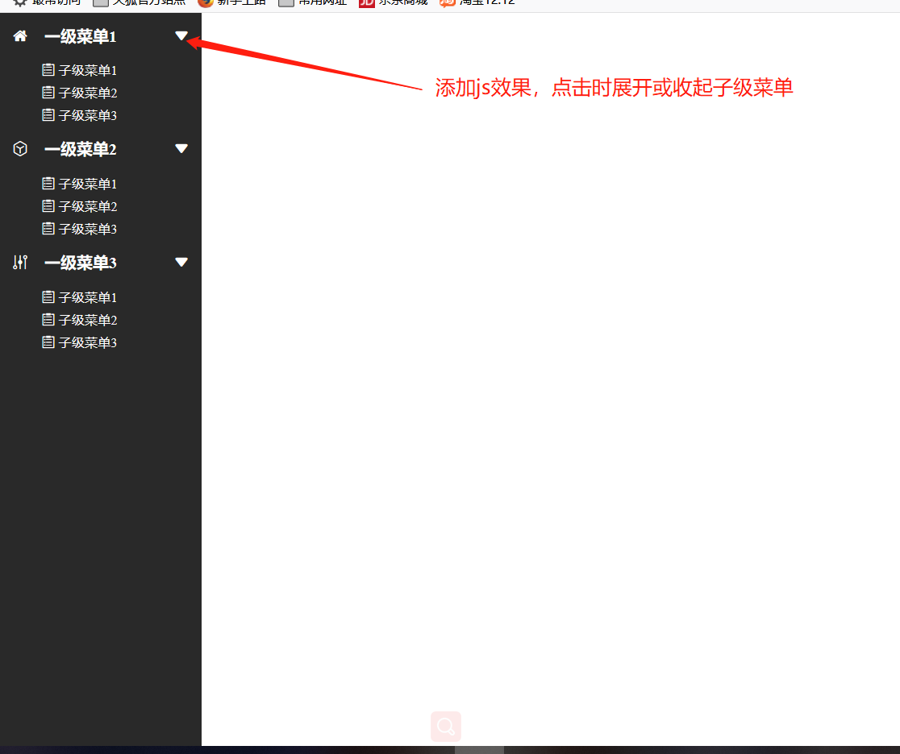Viewport: 900px width, 754px height.
Task: Toggle the triangle arrow next to 一级菜单3
Action: point(181,262)
